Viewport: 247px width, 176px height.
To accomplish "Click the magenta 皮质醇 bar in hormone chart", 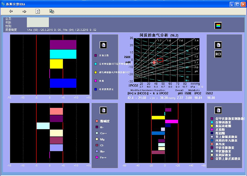I will (x=171, y=121).
